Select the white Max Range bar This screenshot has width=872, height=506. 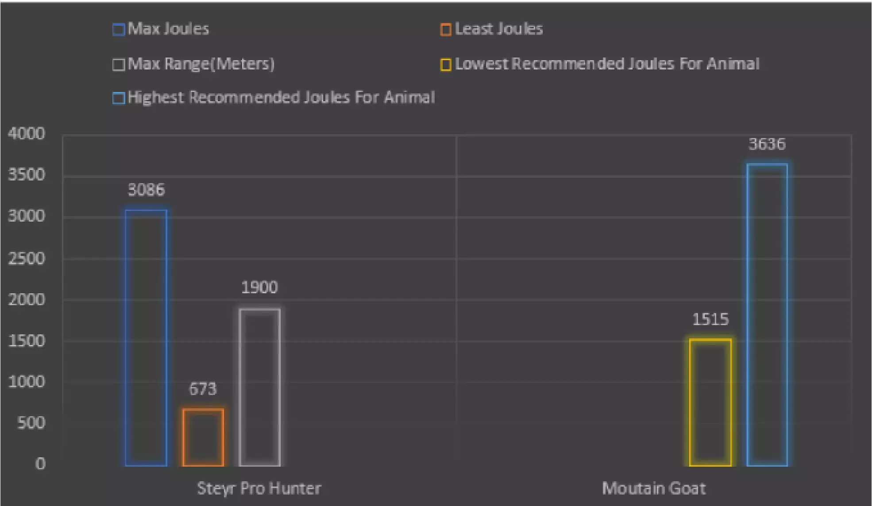(x=260, y=387)
